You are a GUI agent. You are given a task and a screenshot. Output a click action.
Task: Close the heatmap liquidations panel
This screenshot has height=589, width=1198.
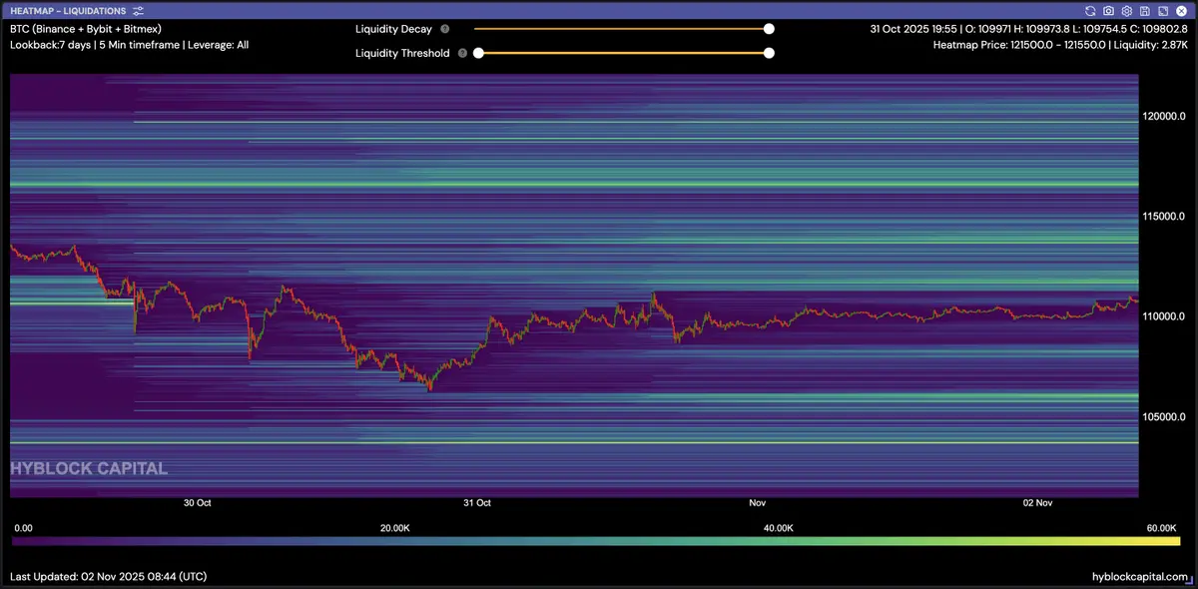point(1180,10)
